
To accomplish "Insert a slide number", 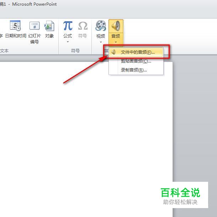I will (x=35, y=32).
